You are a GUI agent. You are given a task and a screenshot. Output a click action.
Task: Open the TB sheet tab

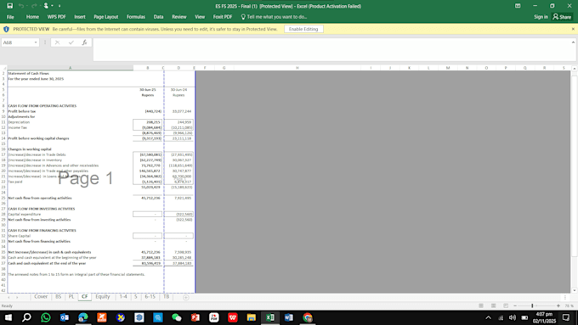click(x=167, y=297)
